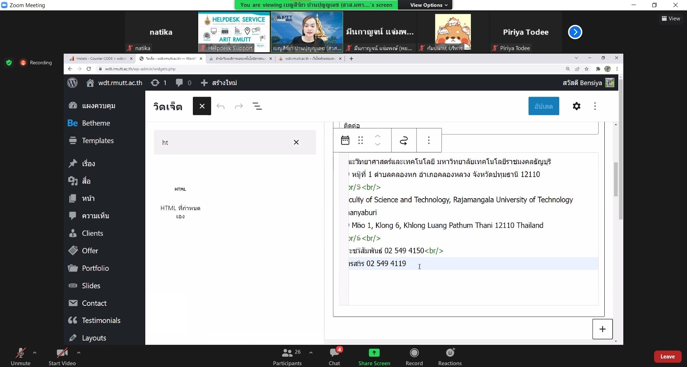Expand participants options arrow
The image size is (687, 367).
coord(311,353)
